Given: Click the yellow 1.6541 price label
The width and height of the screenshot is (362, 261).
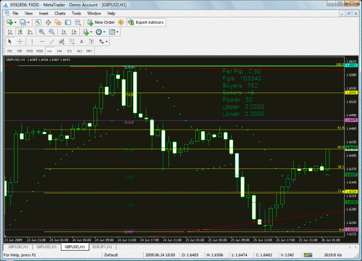Looking at the screenshot, I should (351, 93).
